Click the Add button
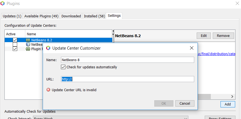Image resolution: width=241 pixels, height=119 pixels. pyautogui.click(x=228, y=104)
